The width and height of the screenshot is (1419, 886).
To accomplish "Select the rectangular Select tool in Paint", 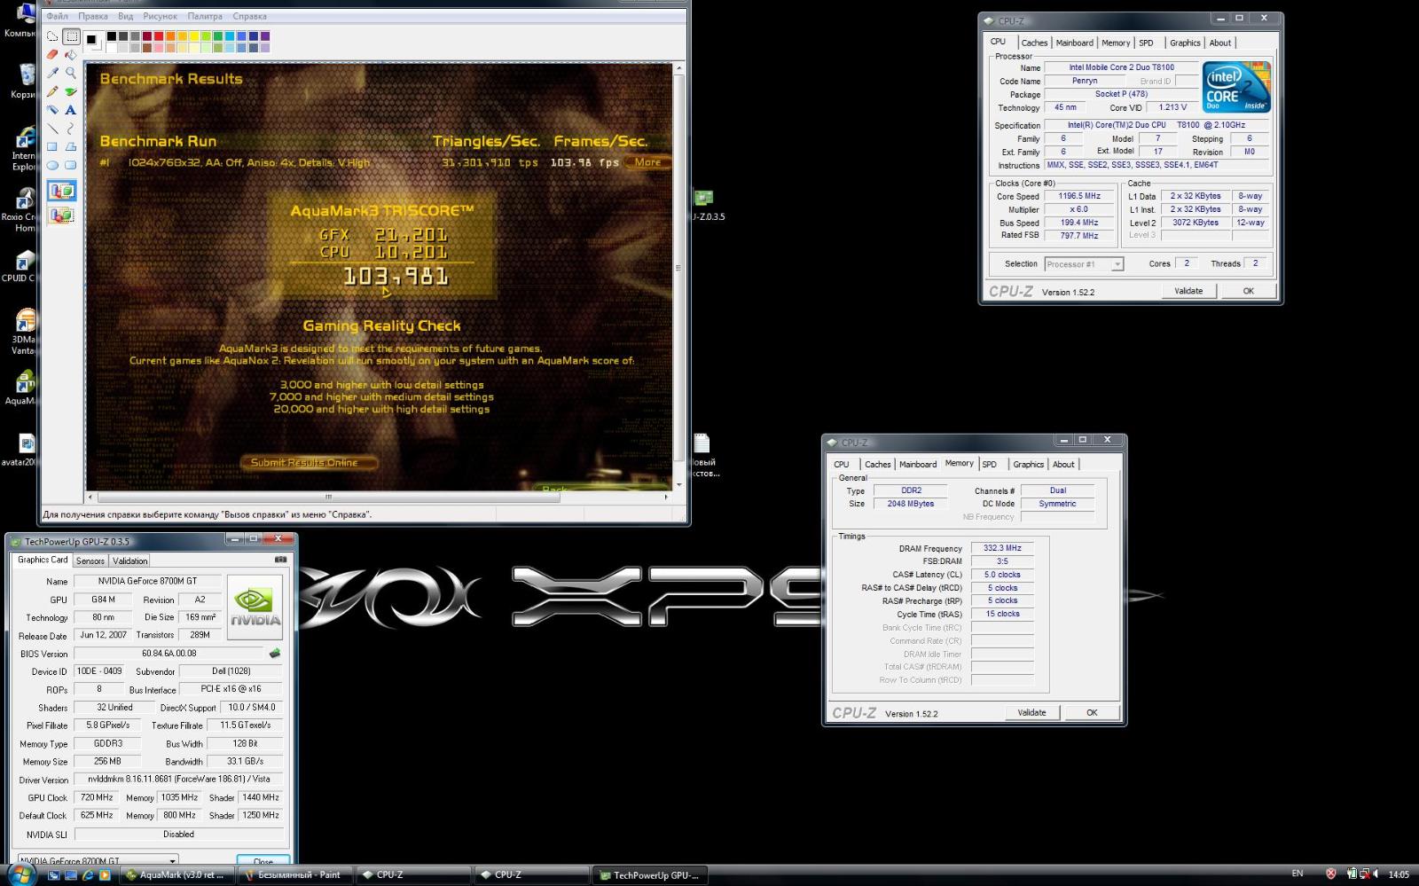I will [71, 36].
